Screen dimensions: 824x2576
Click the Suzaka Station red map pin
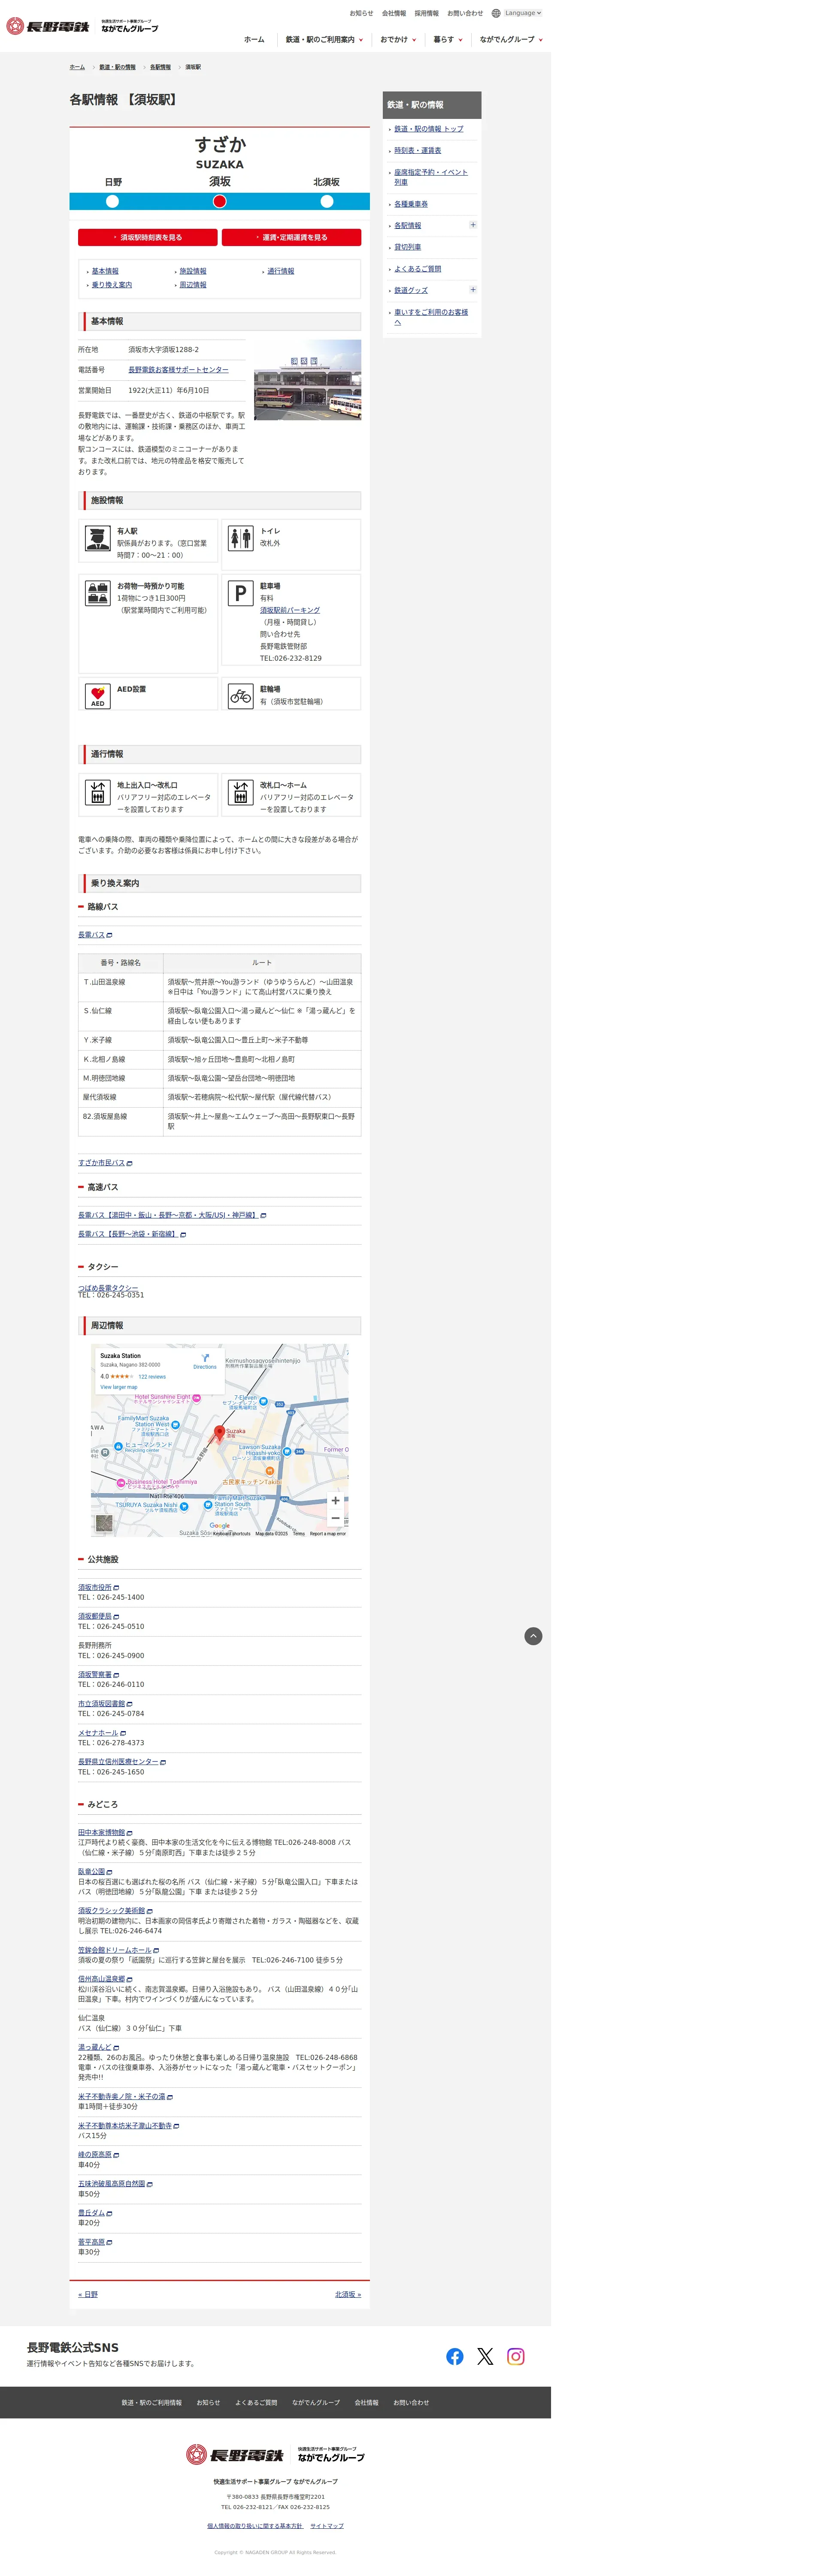(220, 1433)
